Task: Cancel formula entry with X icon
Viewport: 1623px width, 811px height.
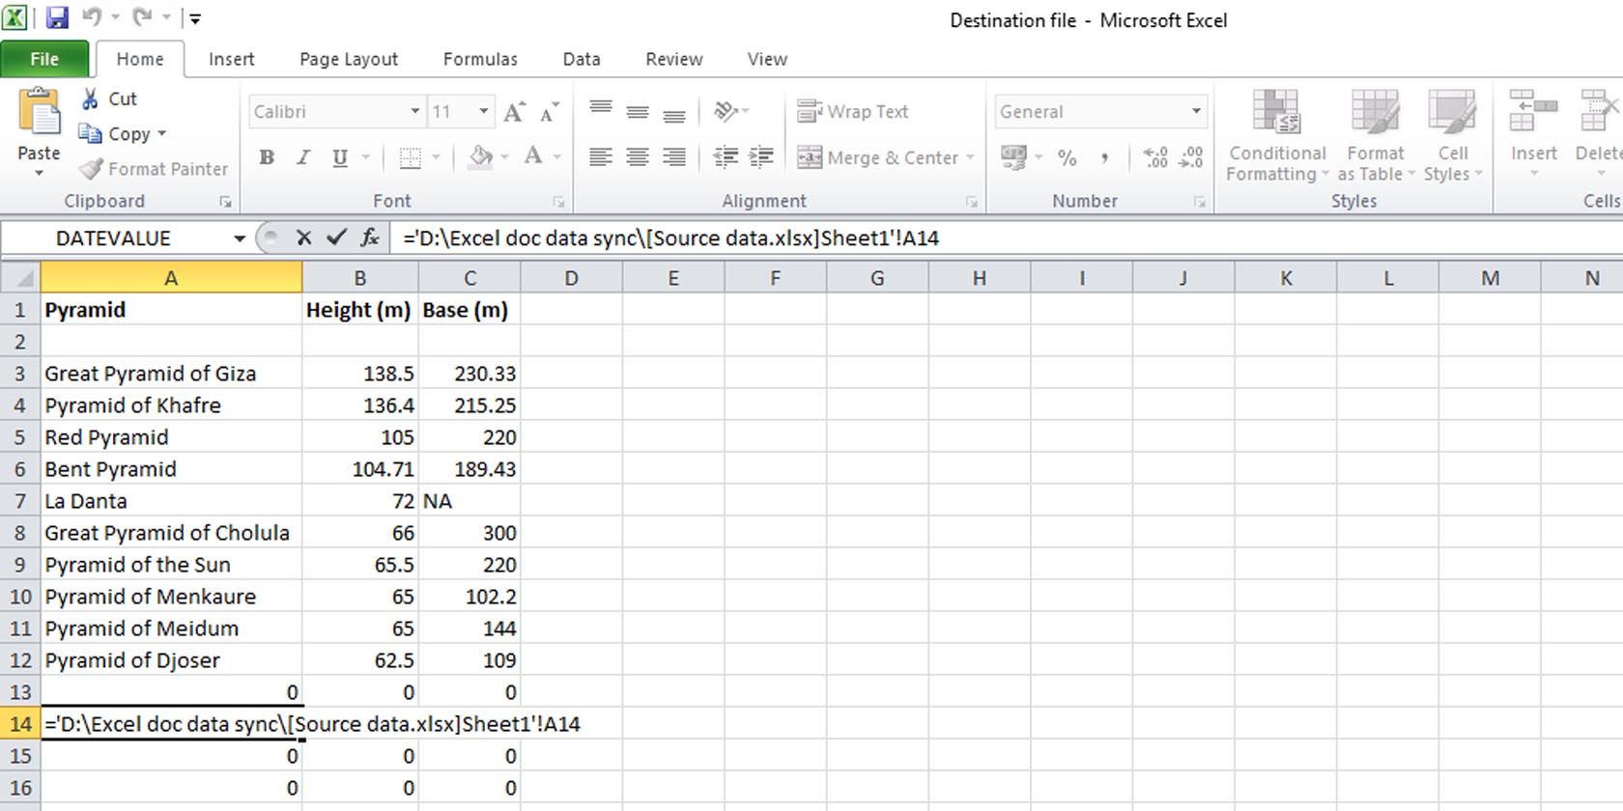Action: point(303,238)
